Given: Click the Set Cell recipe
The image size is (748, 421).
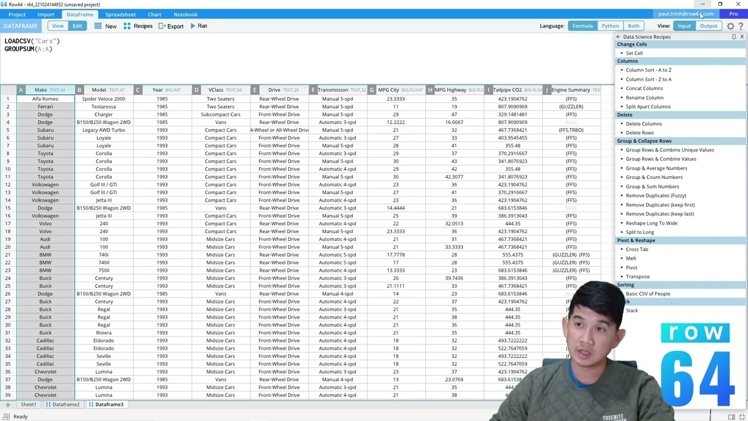Looking at the screenshot, I should coord(634,53).
